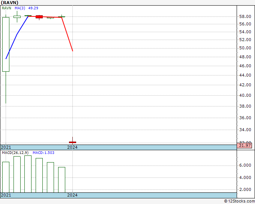Click the red falling moving average line
Image resolution: width=255 pixels, height=204 pixels.
tap(67, 34)
